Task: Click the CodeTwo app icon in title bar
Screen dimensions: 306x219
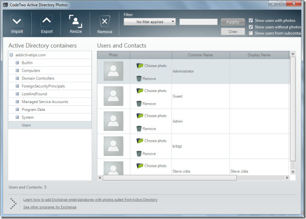Action: click(x=6, y=5)
